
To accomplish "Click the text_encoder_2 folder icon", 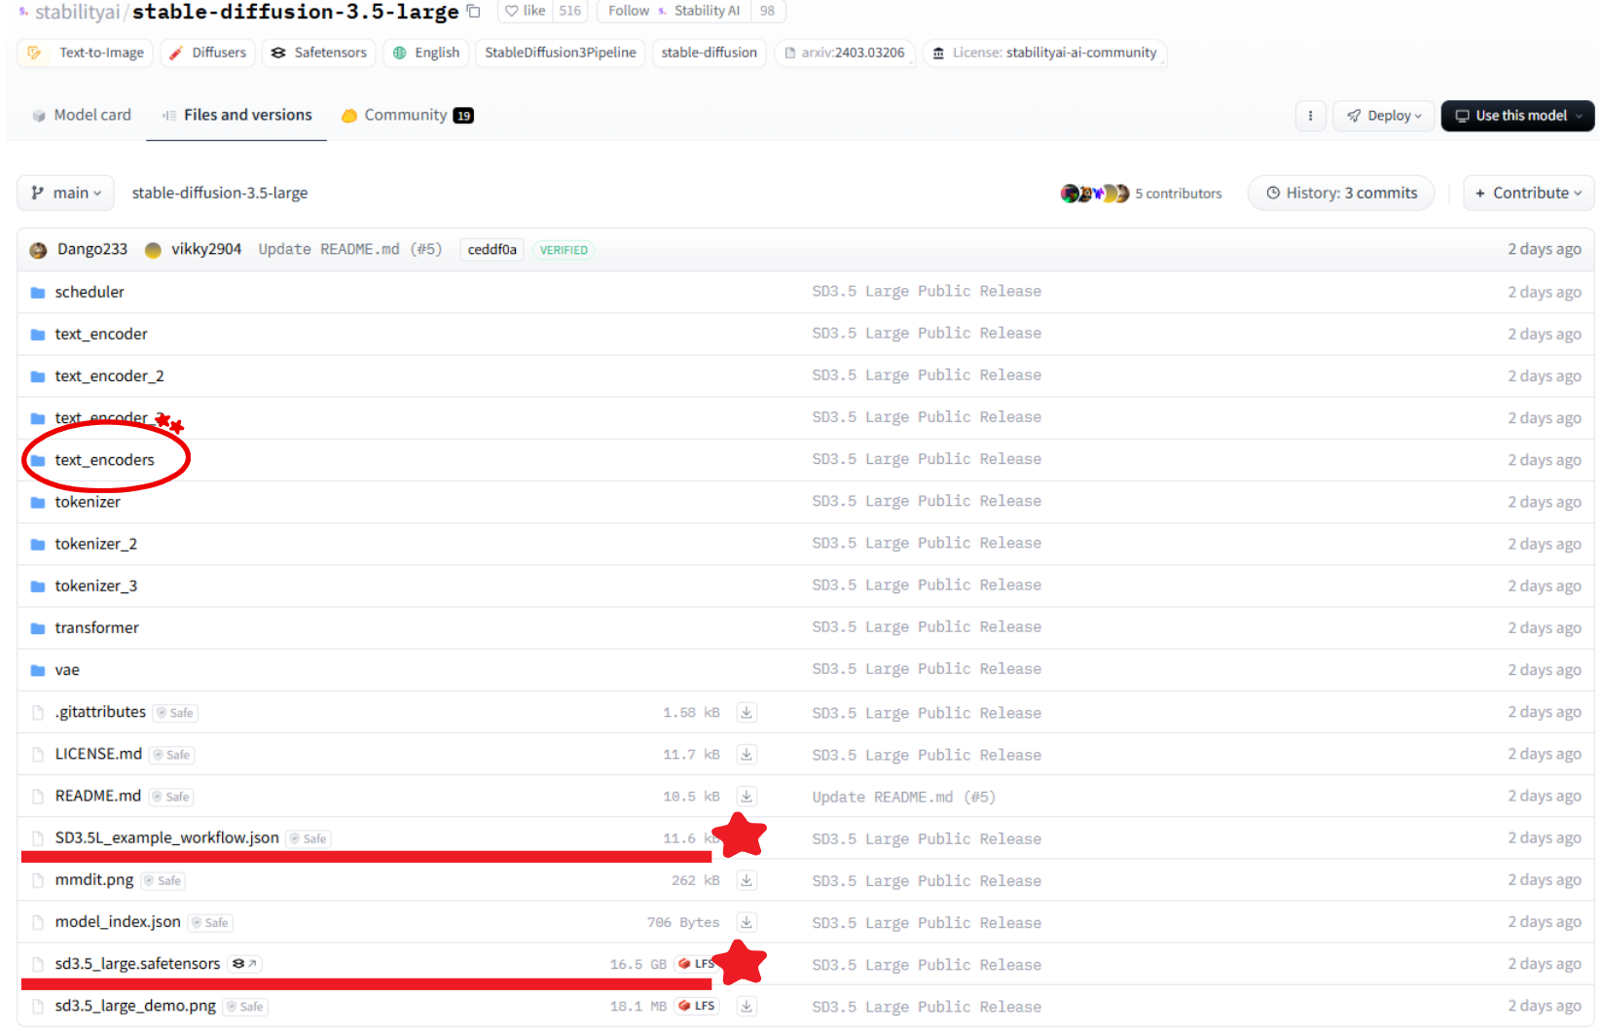I will pos(38,376).
